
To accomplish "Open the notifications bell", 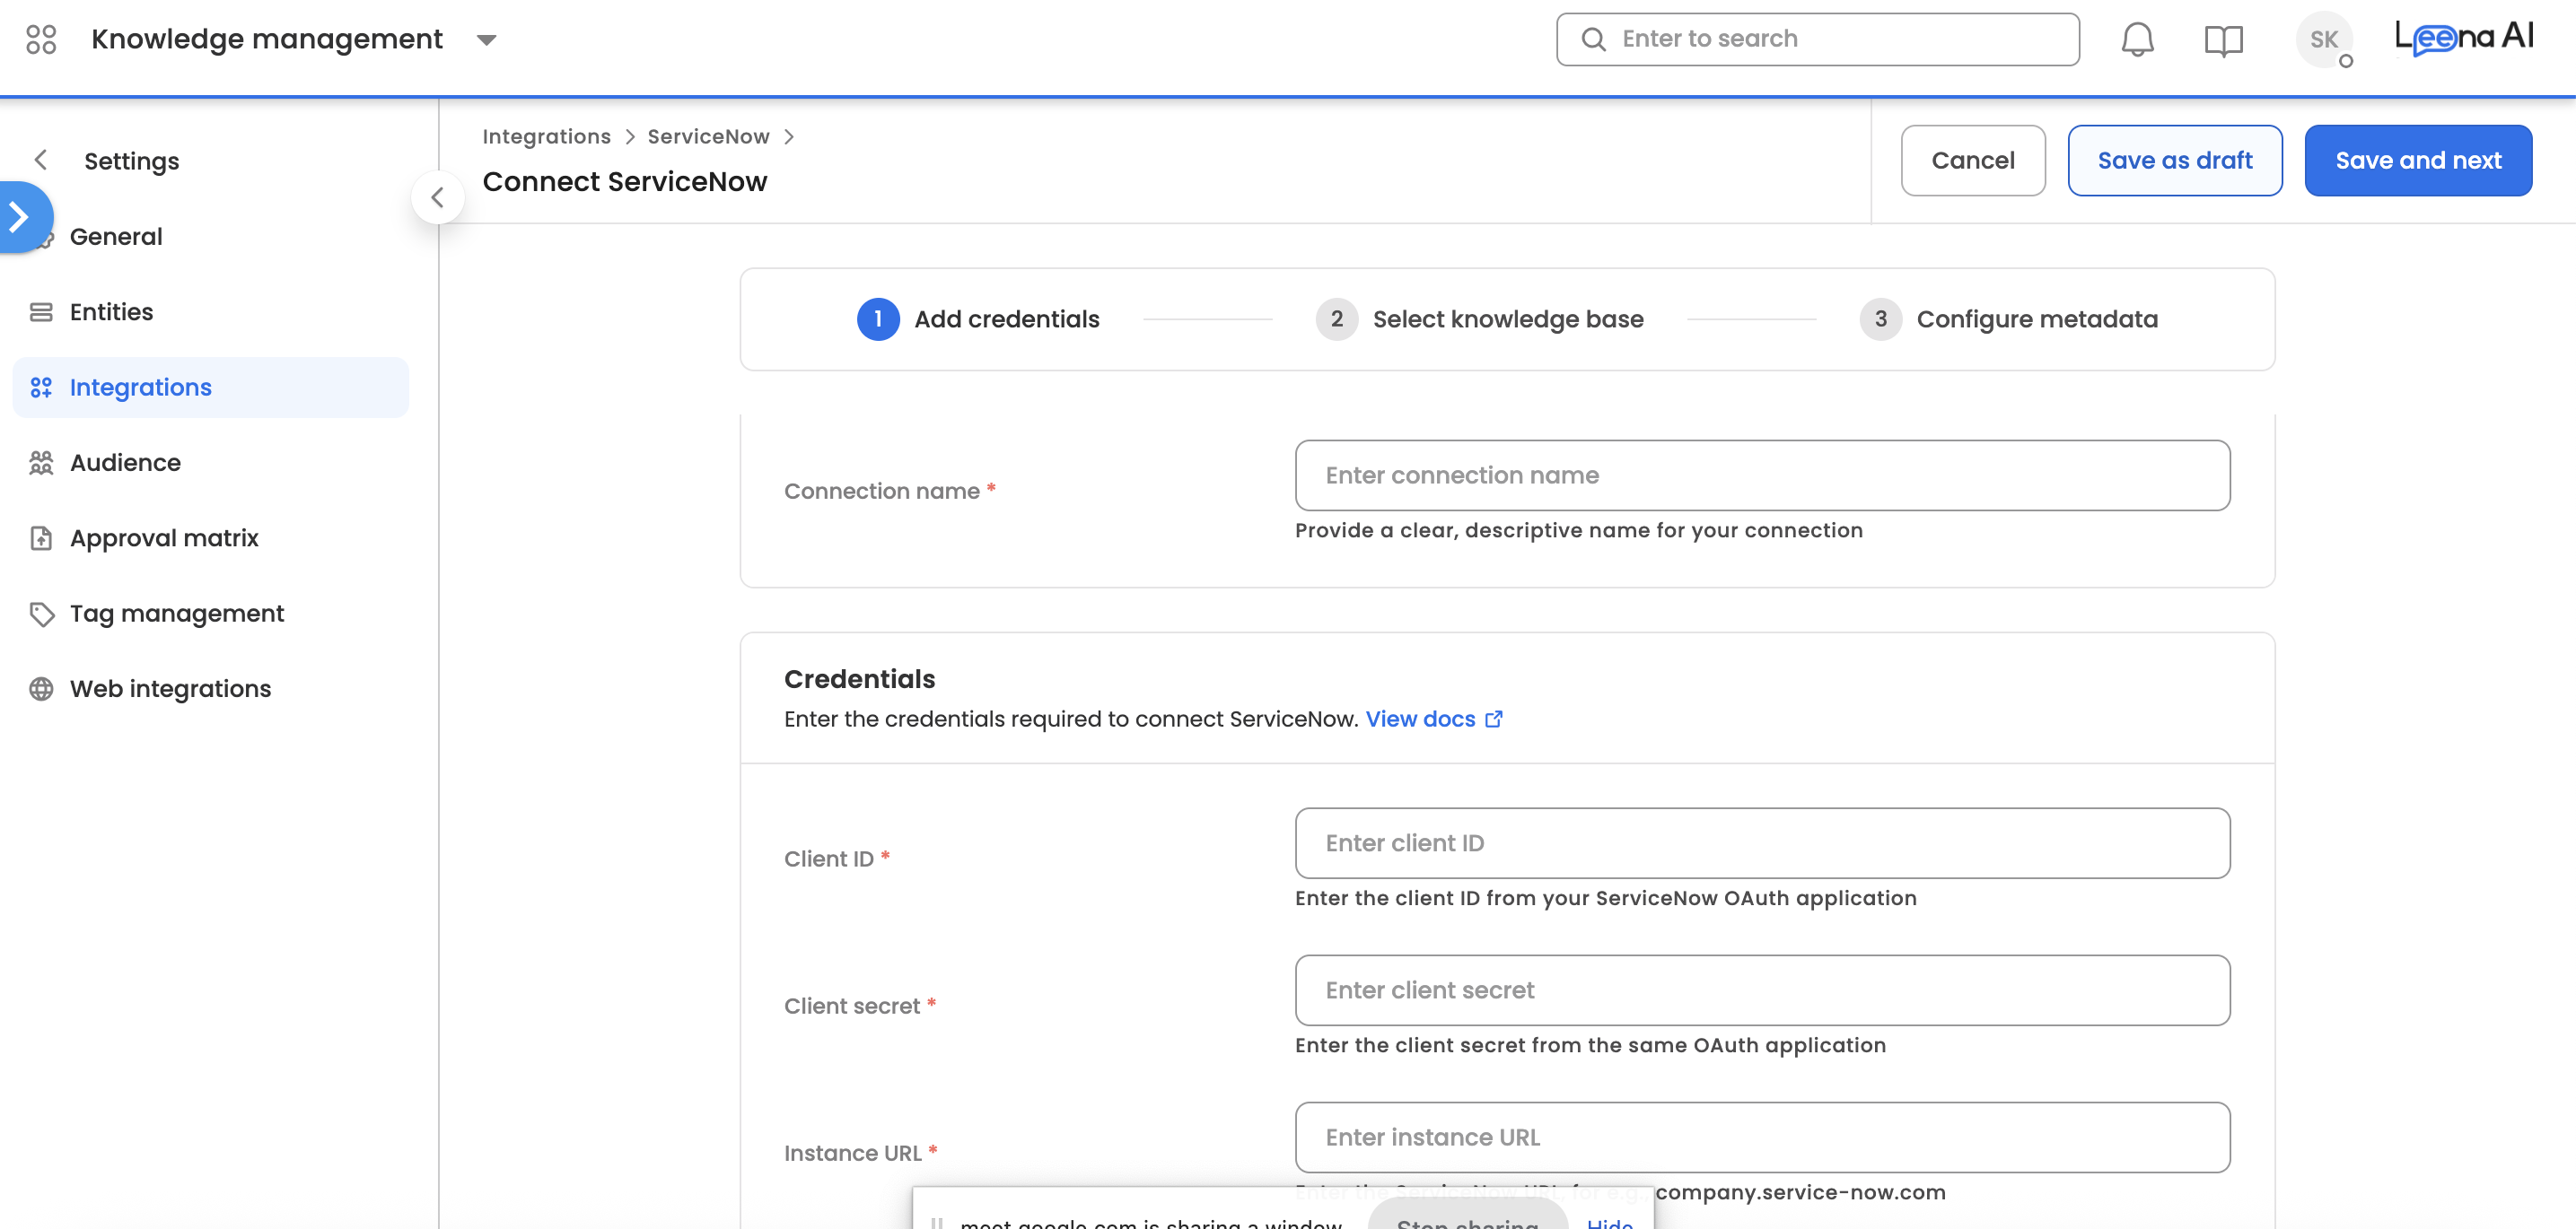I will (2137, 40).
